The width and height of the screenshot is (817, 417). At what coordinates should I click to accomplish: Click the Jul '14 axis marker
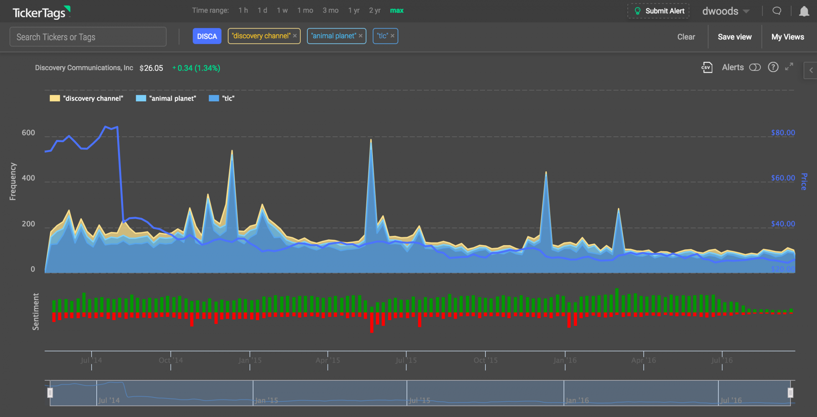[91, 360]
